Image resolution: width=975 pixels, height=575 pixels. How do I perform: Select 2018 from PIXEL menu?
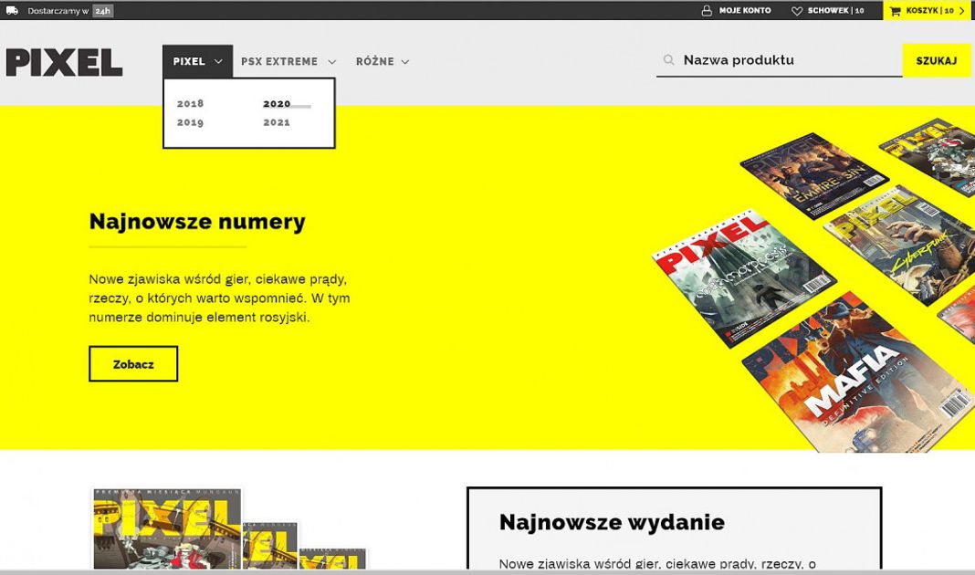[x=190, y=104]
